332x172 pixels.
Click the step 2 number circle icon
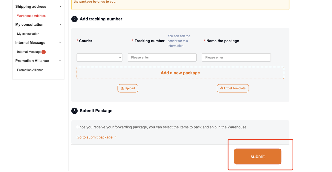[74, 19]
